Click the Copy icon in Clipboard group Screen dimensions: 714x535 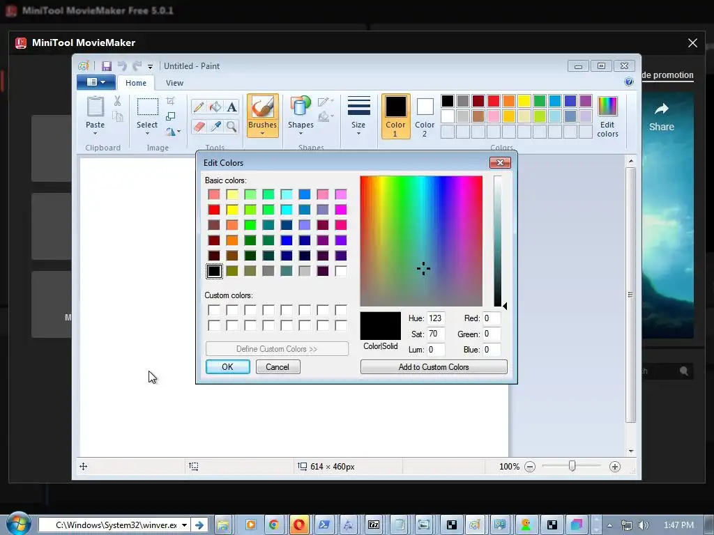pyautogui.click(x=117, y=117)
